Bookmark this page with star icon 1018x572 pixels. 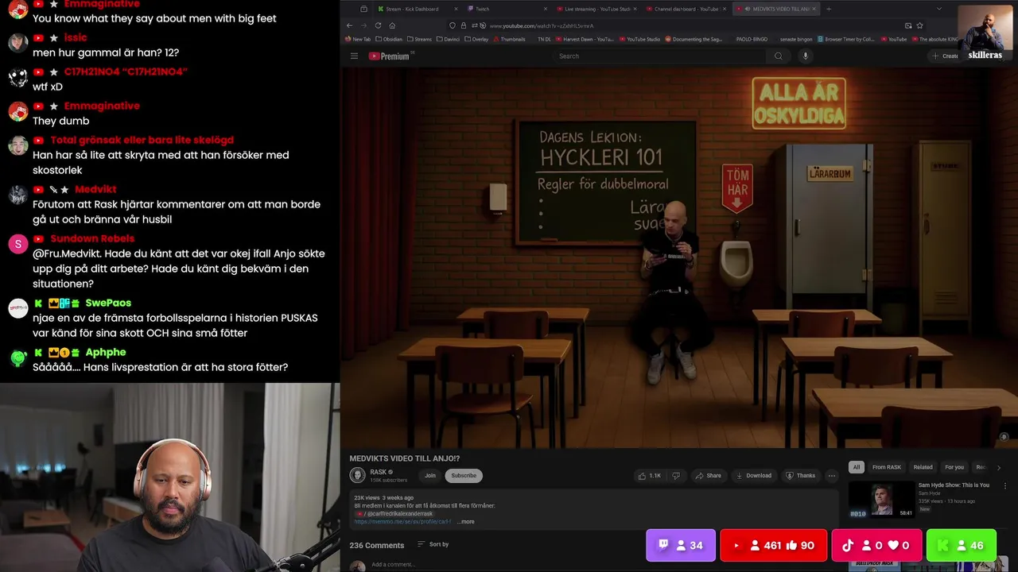[919, 25]
